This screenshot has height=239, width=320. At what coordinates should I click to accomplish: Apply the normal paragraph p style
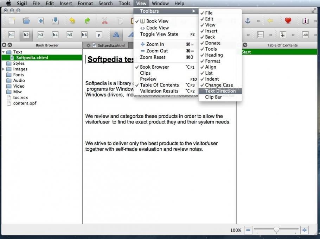click(x=99, y=35)
